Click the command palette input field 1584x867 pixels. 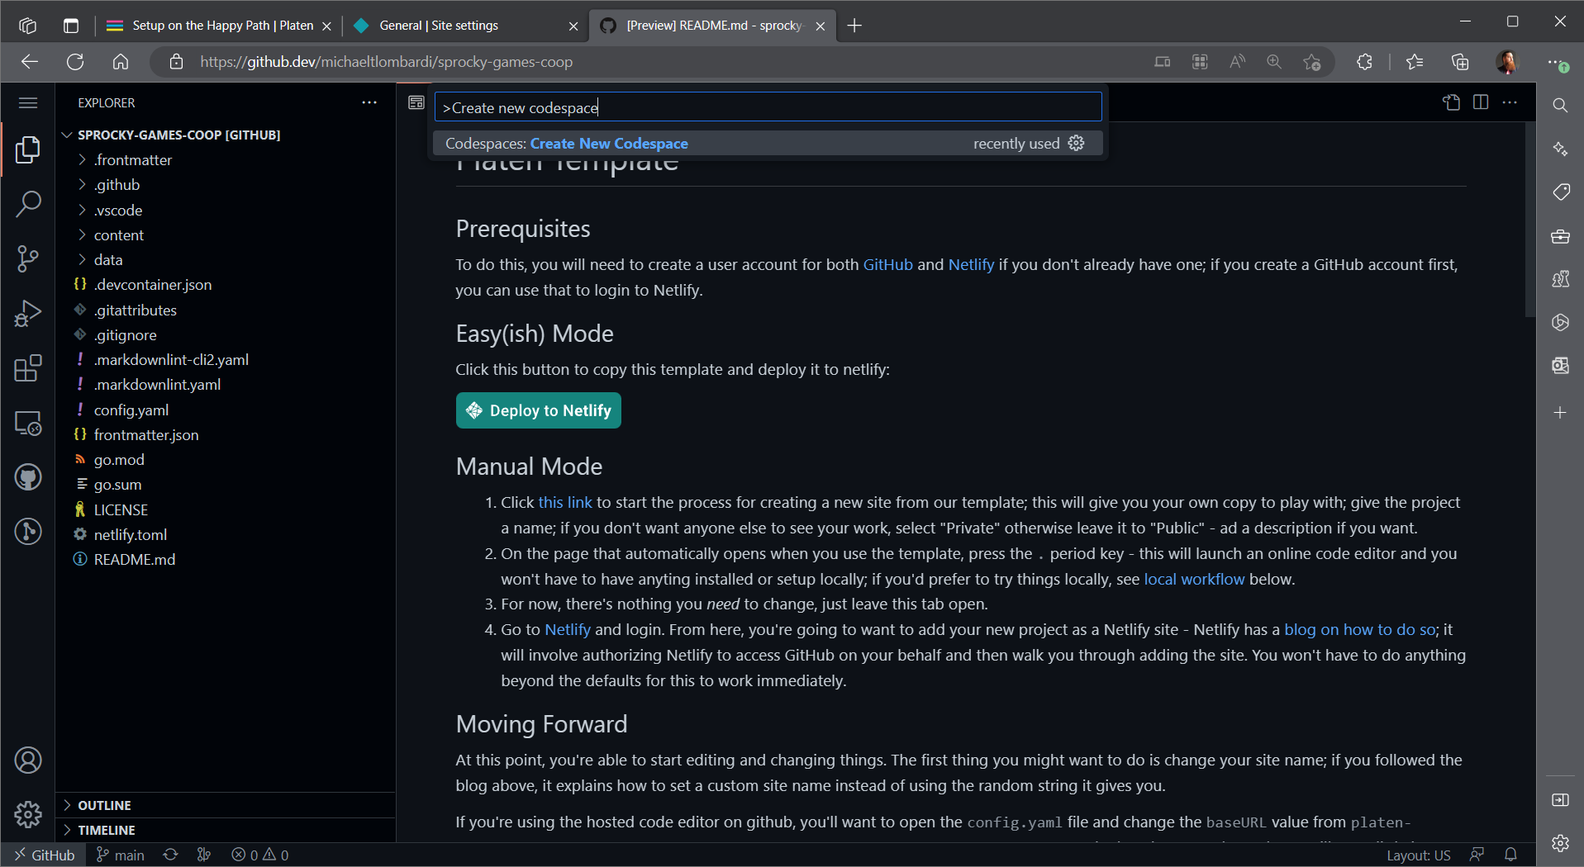point(767,107)
